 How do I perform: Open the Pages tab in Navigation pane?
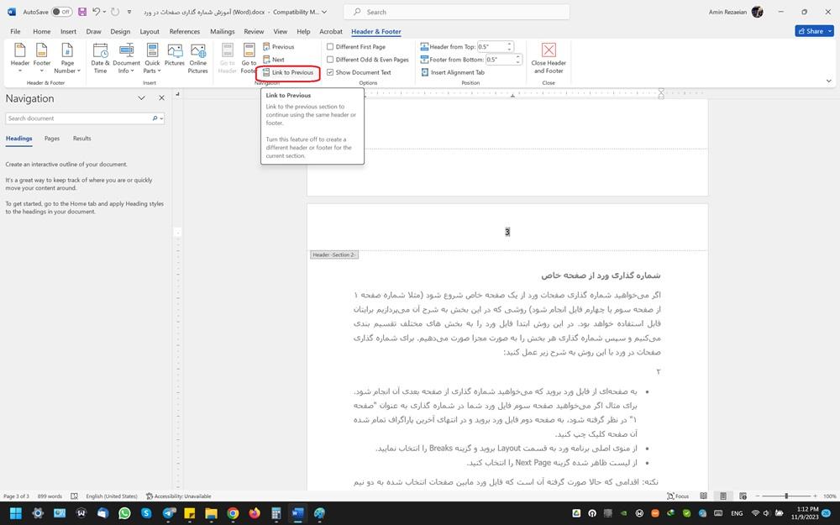click(52, 139)
